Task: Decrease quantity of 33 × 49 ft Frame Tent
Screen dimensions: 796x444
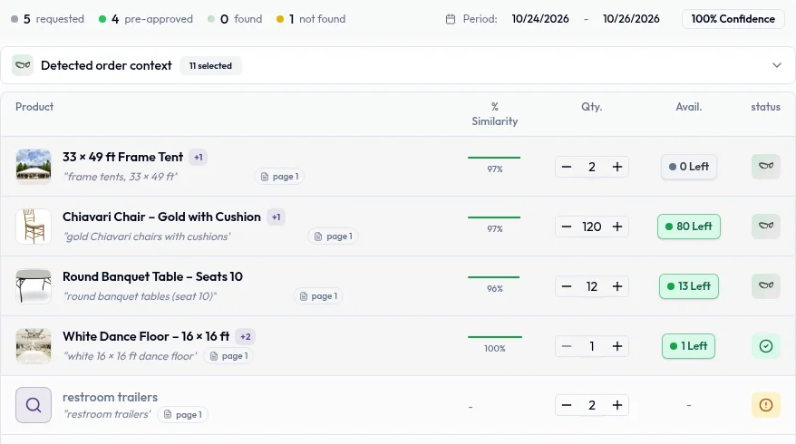Action: pyautogui.click(x=567, y=167)
